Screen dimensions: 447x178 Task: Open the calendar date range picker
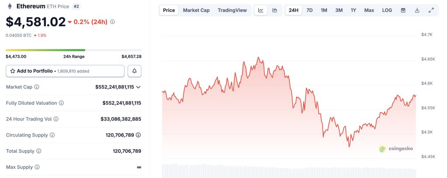(403, 10)
